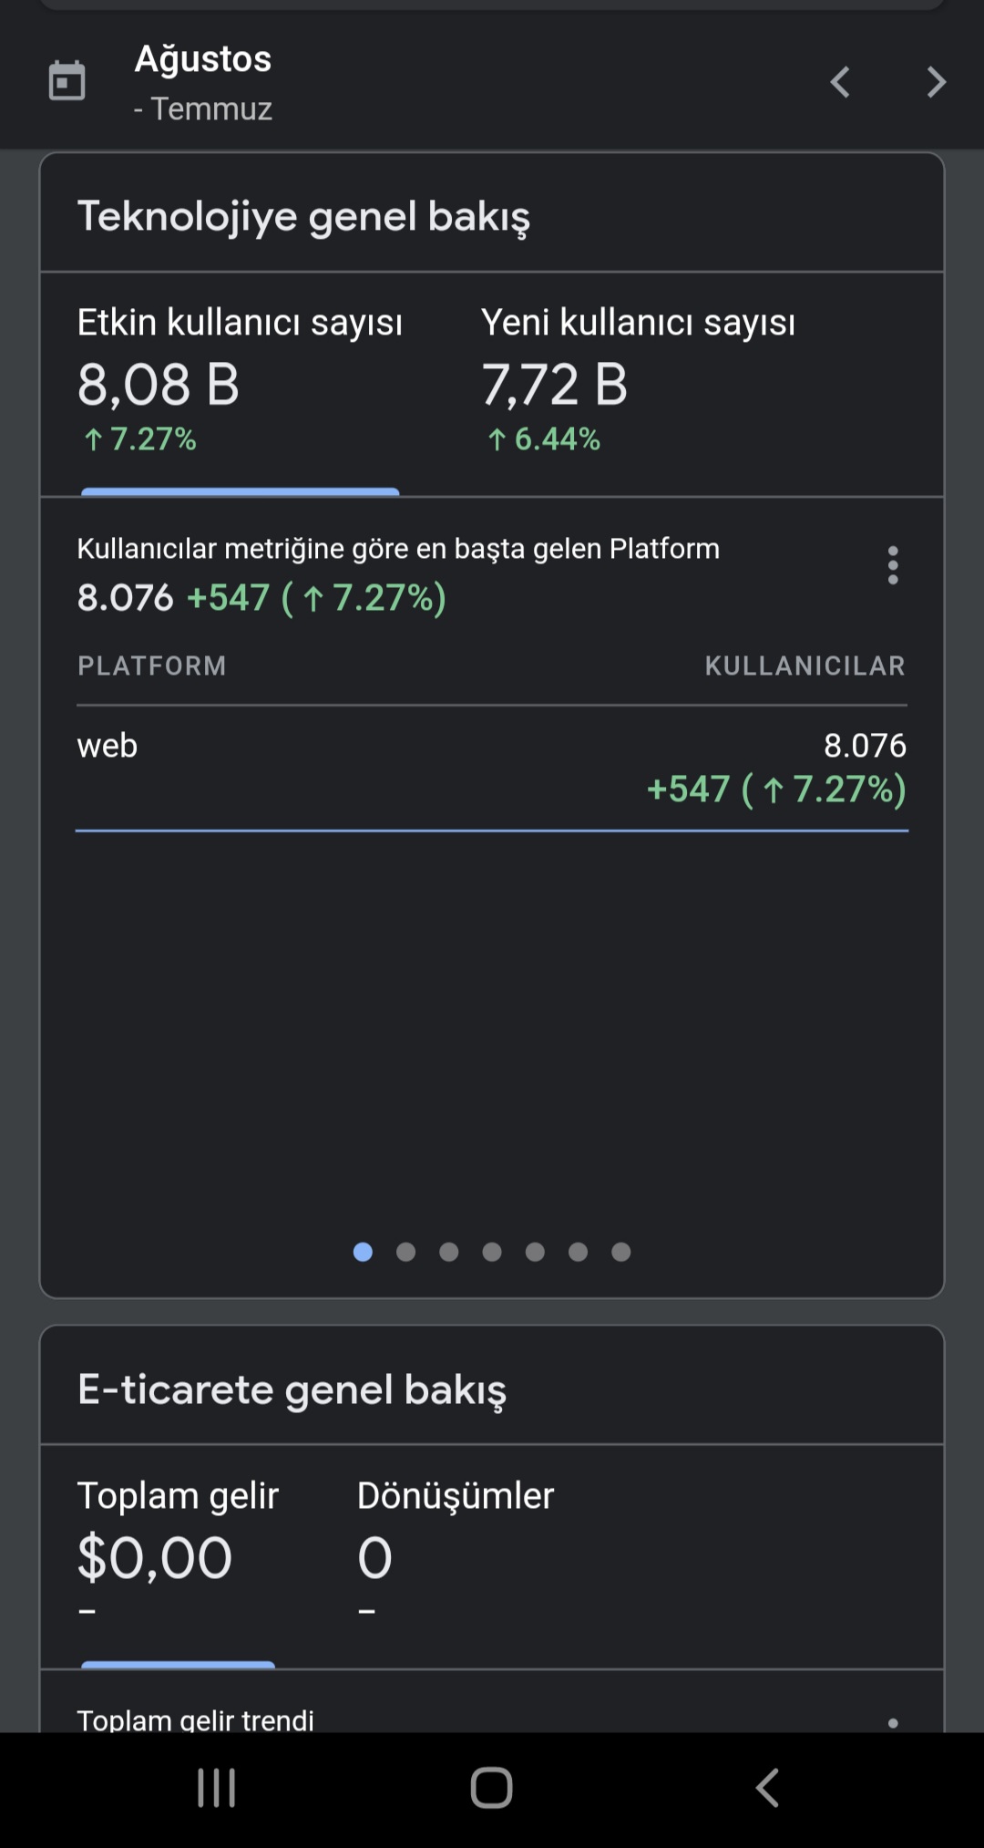Viewport: 984px width, 1848px height.
Task: Open the calendar date range icon
Action: [67, 81]
